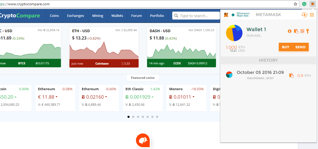This screenshot has width=318, height=149.
Task: Click the BUY button in MetaMask
Action: pos(286,47)
